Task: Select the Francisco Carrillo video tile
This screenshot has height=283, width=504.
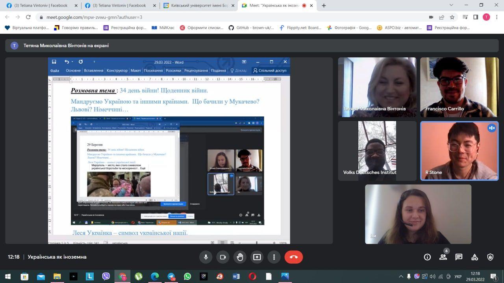Action: click(x=459, y=87)
